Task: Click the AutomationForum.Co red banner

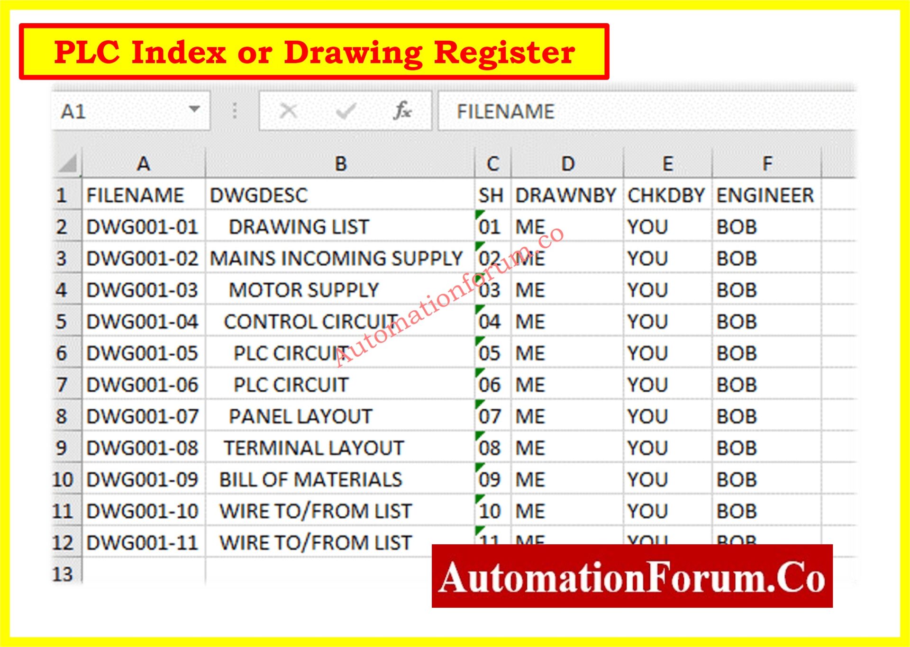Action: 632,576
